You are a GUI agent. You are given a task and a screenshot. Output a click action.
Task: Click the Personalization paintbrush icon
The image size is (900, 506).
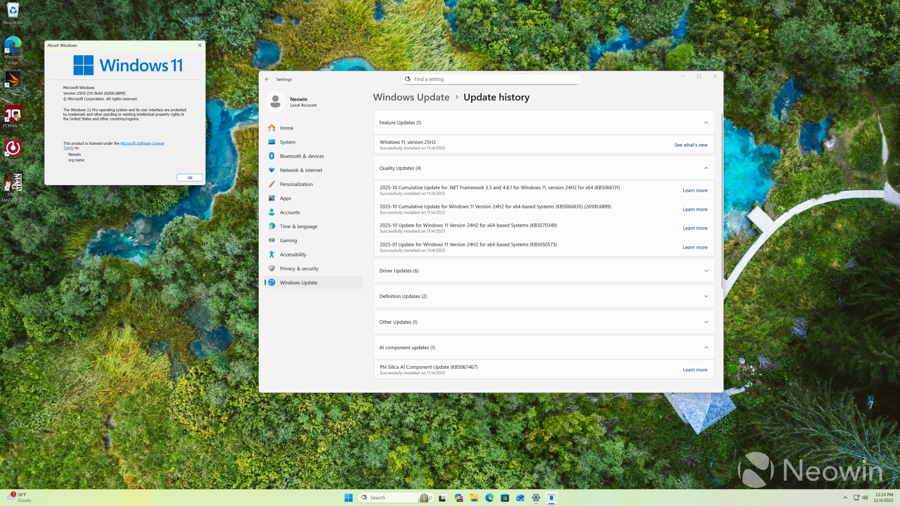(272, 184)
